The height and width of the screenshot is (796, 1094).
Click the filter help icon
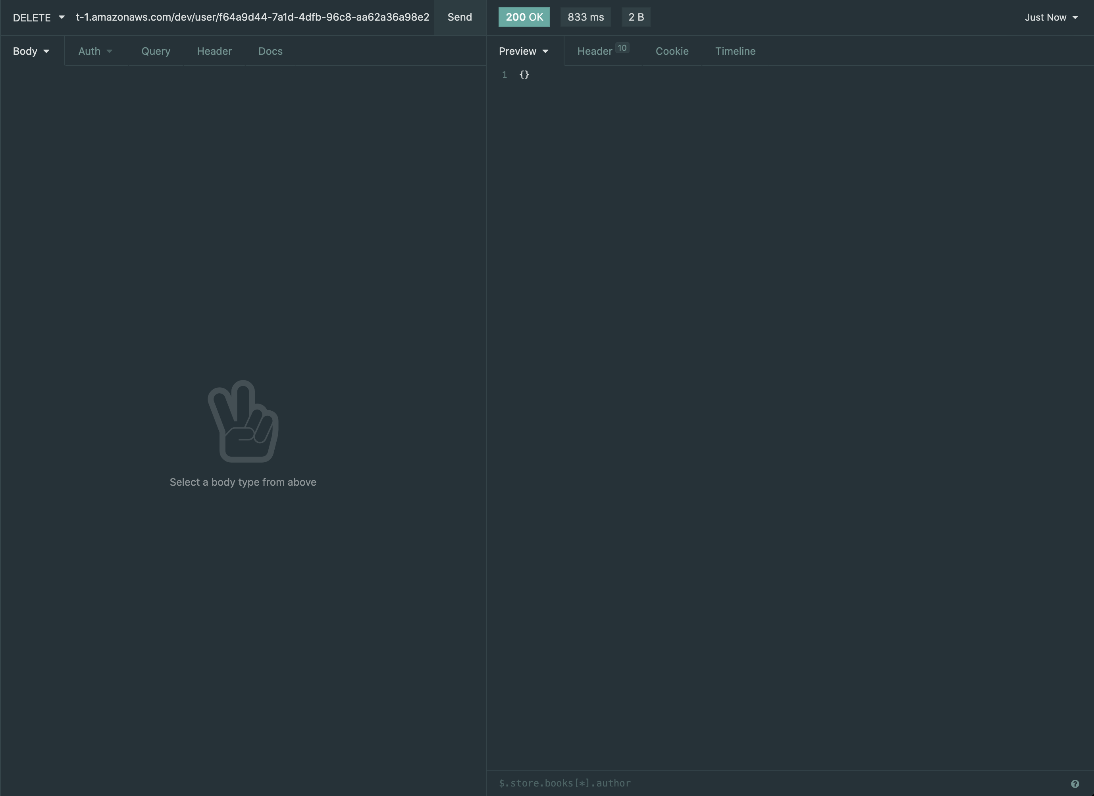point(1075,783)
